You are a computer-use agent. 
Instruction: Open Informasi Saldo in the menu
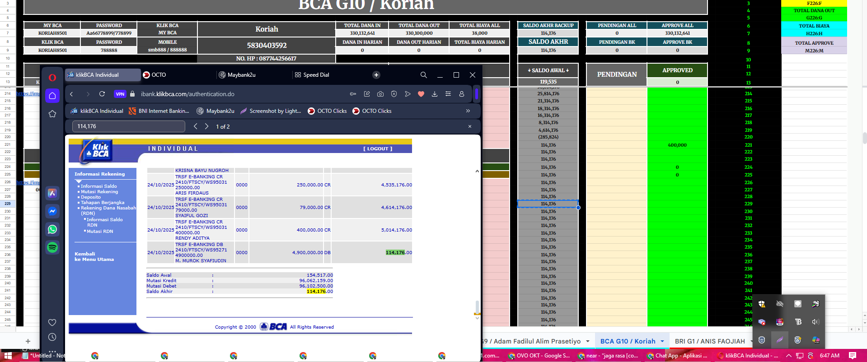coord(98,186)
